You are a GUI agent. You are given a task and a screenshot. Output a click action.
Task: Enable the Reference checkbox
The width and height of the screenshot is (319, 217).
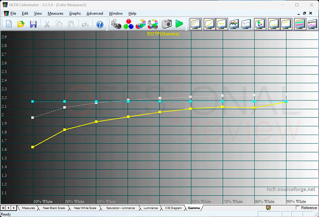[x=297, y=208]
